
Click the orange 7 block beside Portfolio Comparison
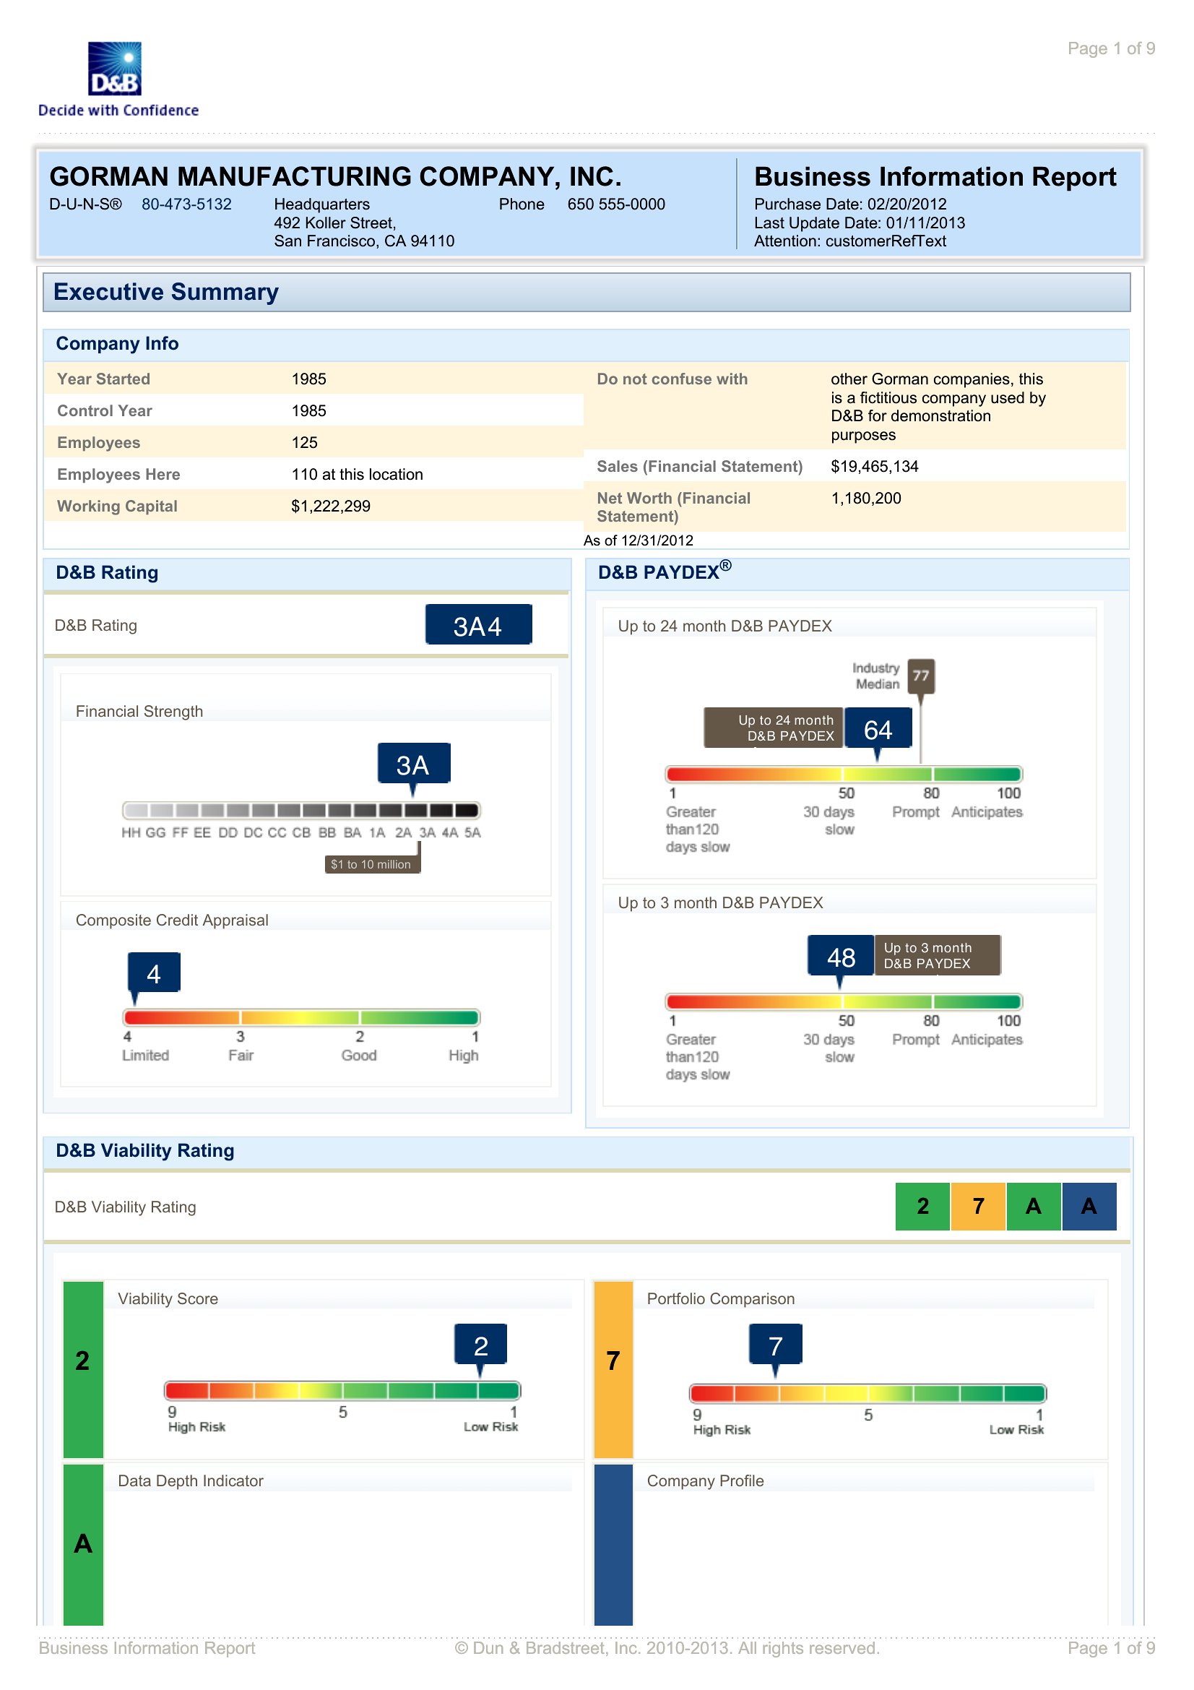coord(613,1371)
